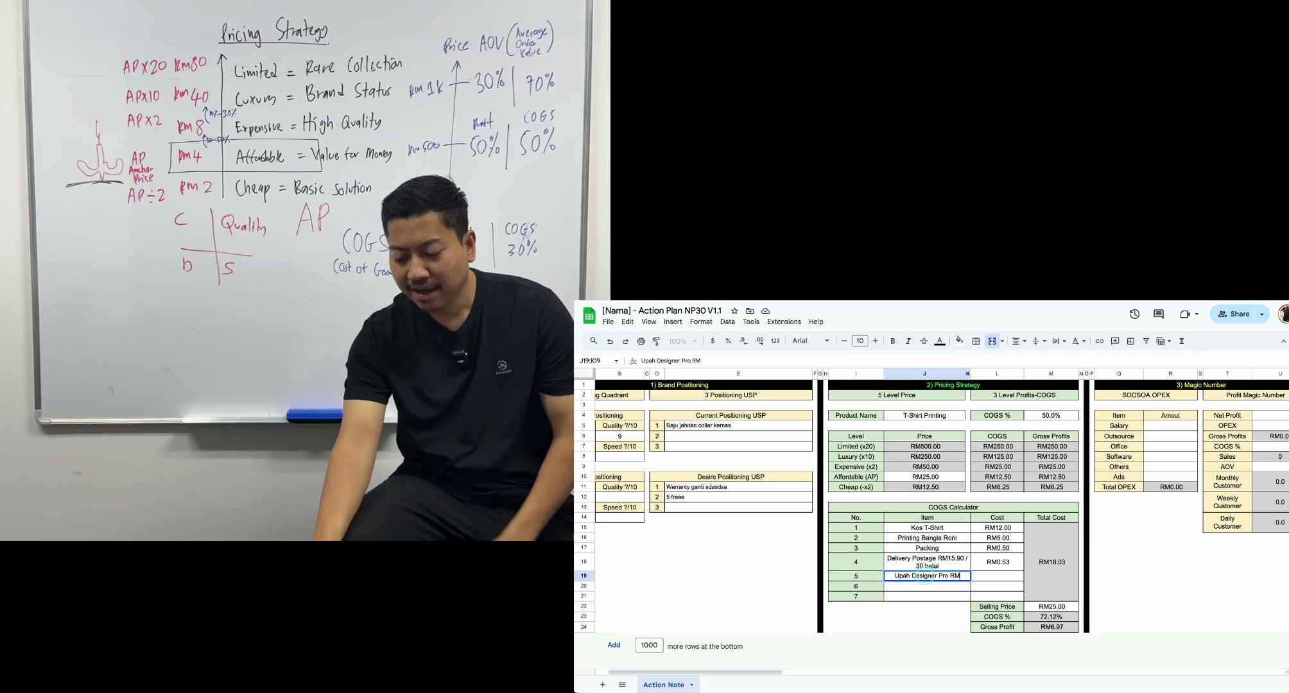Format as percent
Viewport: 1289px width, 693px height.
pyautogui.click(x=728, y=341)
